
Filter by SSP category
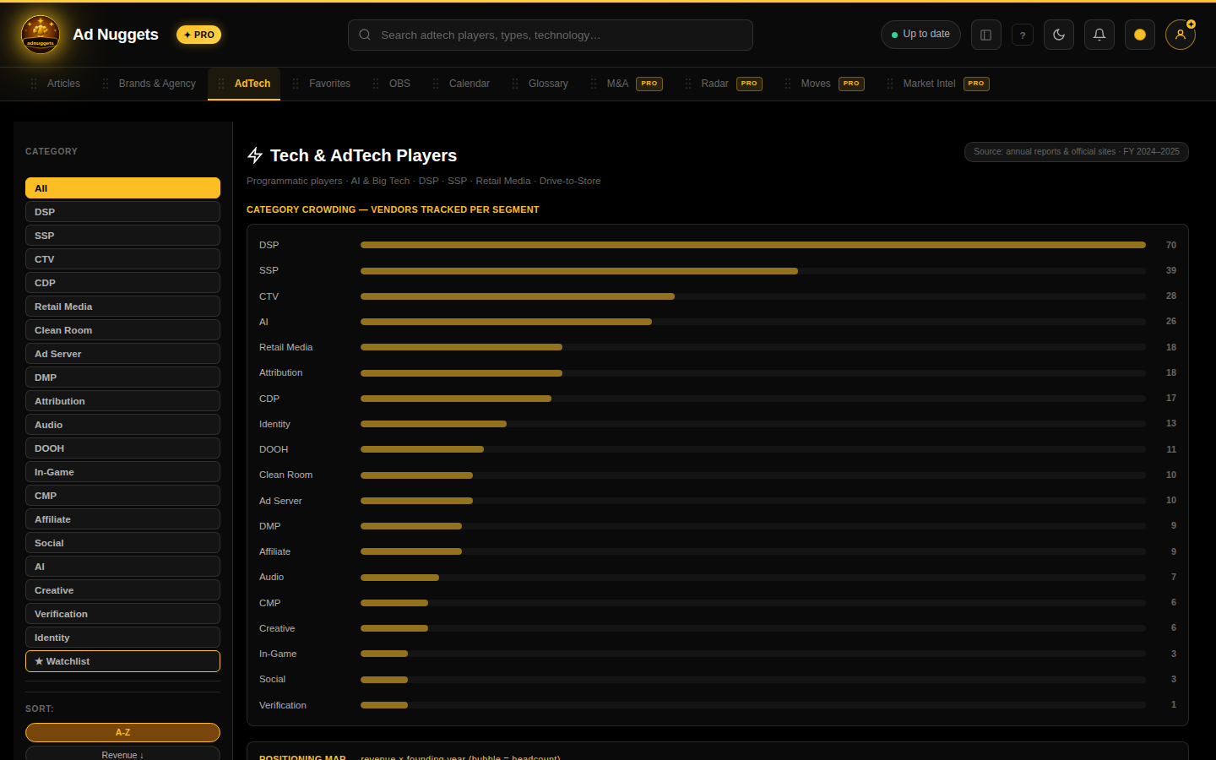point(122,236)
